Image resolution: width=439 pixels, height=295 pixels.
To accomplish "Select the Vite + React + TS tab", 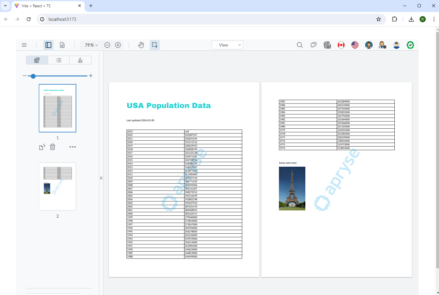I will pos(48,6).
